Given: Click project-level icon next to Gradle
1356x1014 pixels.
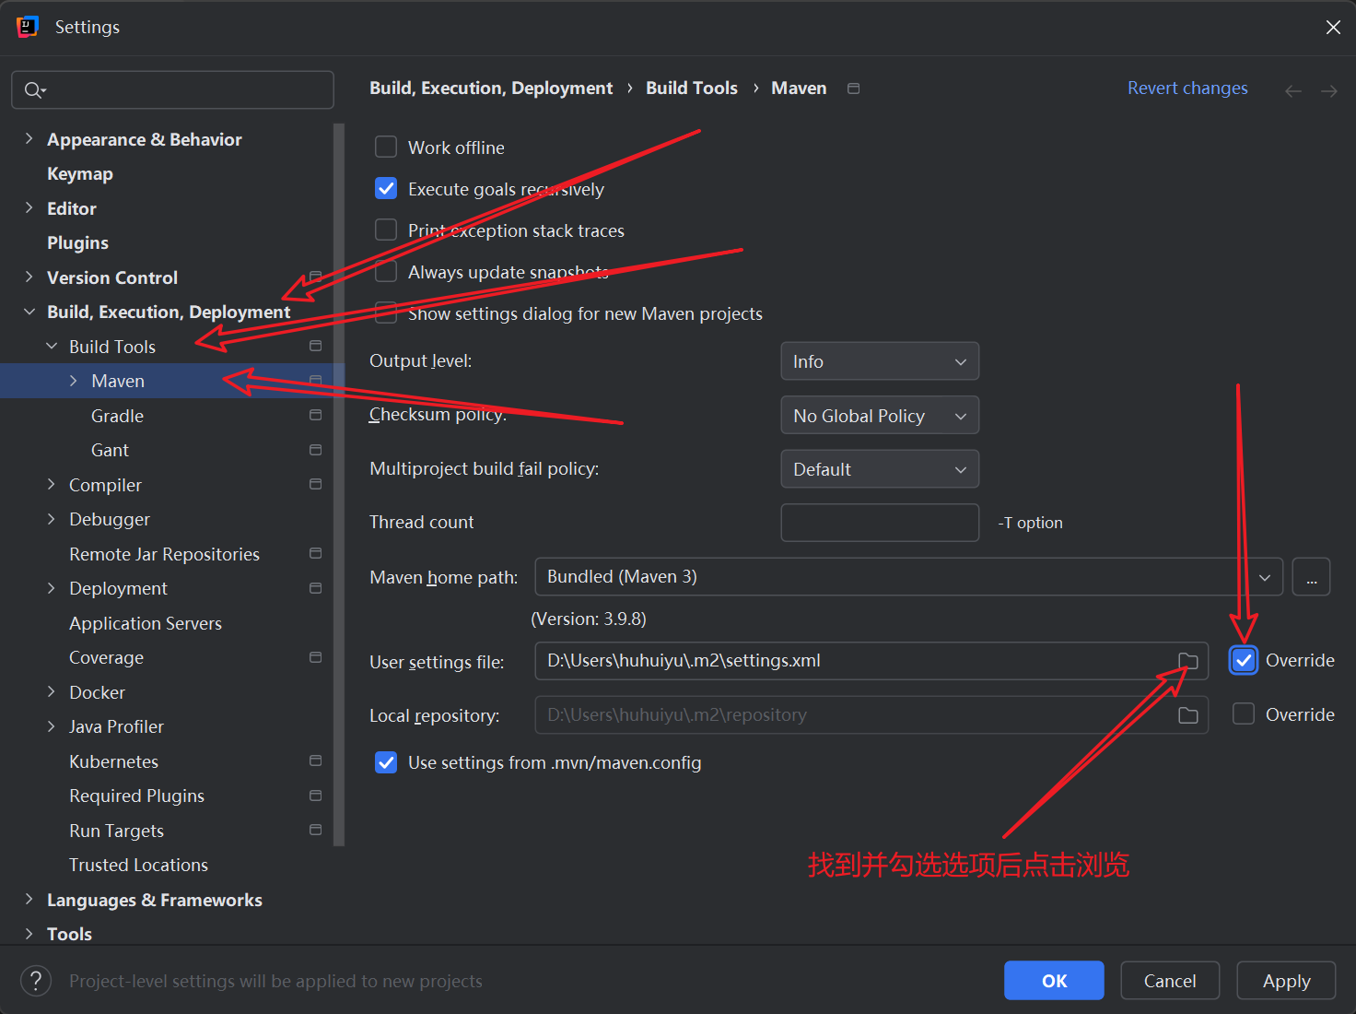Looking at the screenshot, I should 316,416.
